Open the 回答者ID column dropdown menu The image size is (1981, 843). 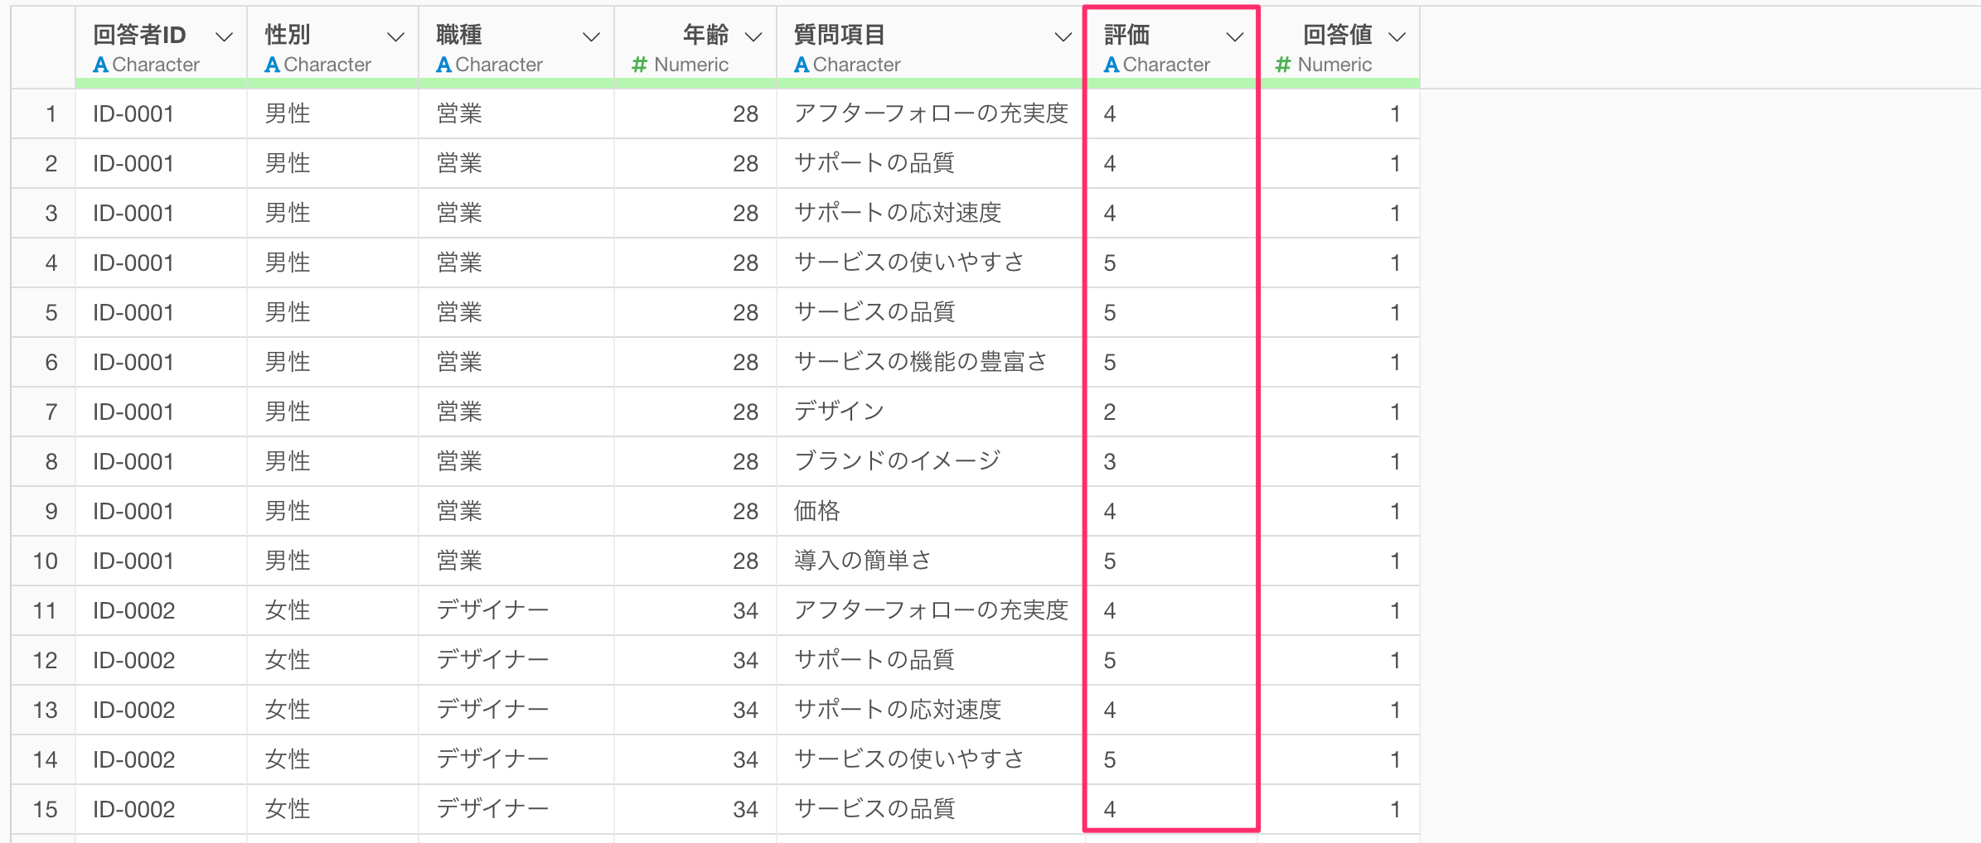point(224,37)
